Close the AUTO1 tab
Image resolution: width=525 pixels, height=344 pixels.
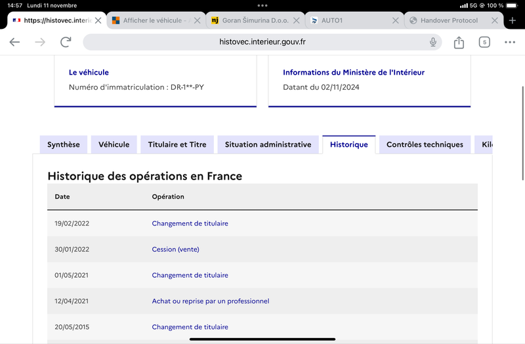[396, 20]
